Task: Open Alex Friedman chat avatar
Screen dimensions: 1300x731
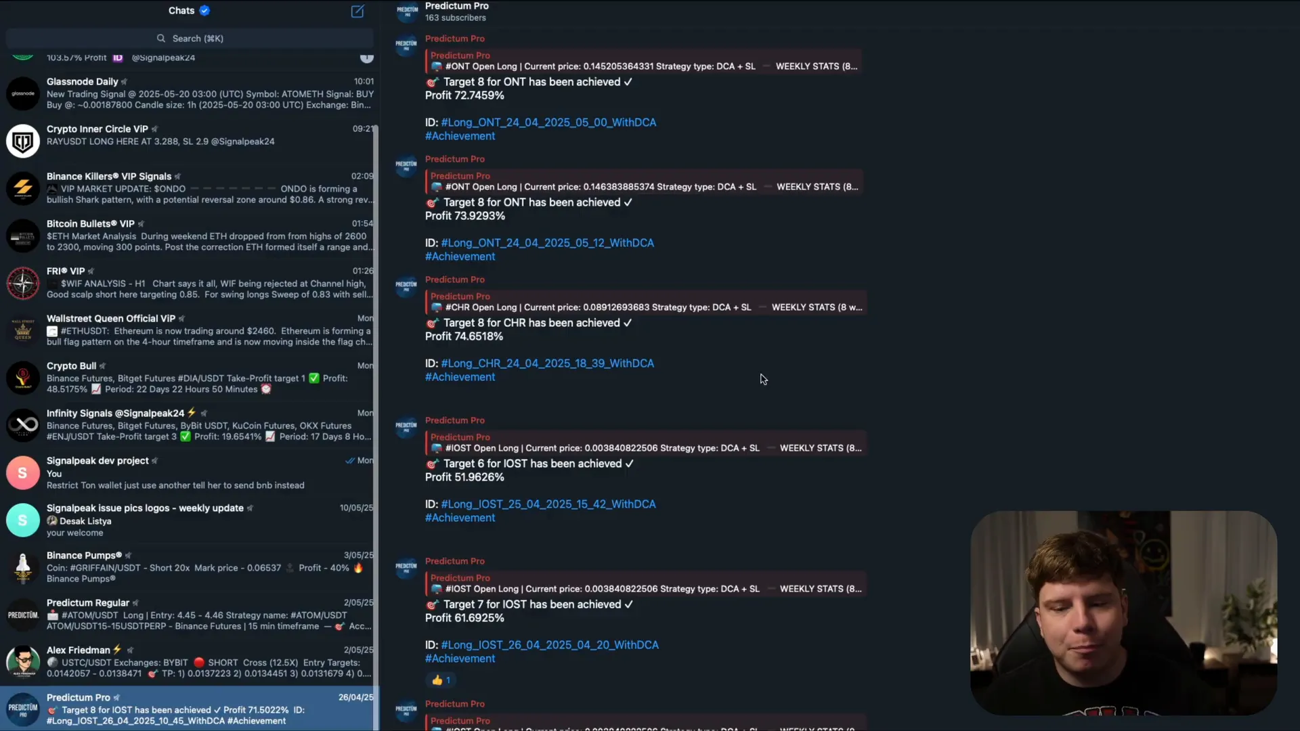Action: [23, 662]
